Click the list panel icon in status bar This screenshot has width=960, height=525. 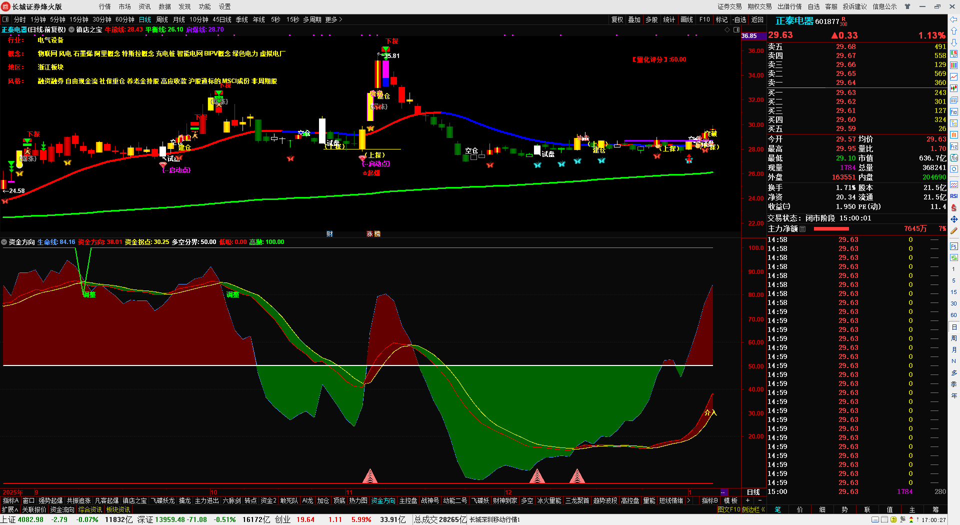point(884,519)
